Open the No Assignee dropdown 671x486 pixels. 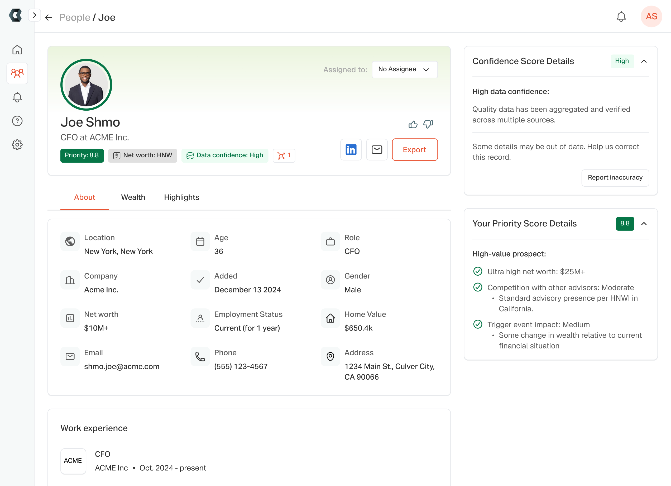404,69
